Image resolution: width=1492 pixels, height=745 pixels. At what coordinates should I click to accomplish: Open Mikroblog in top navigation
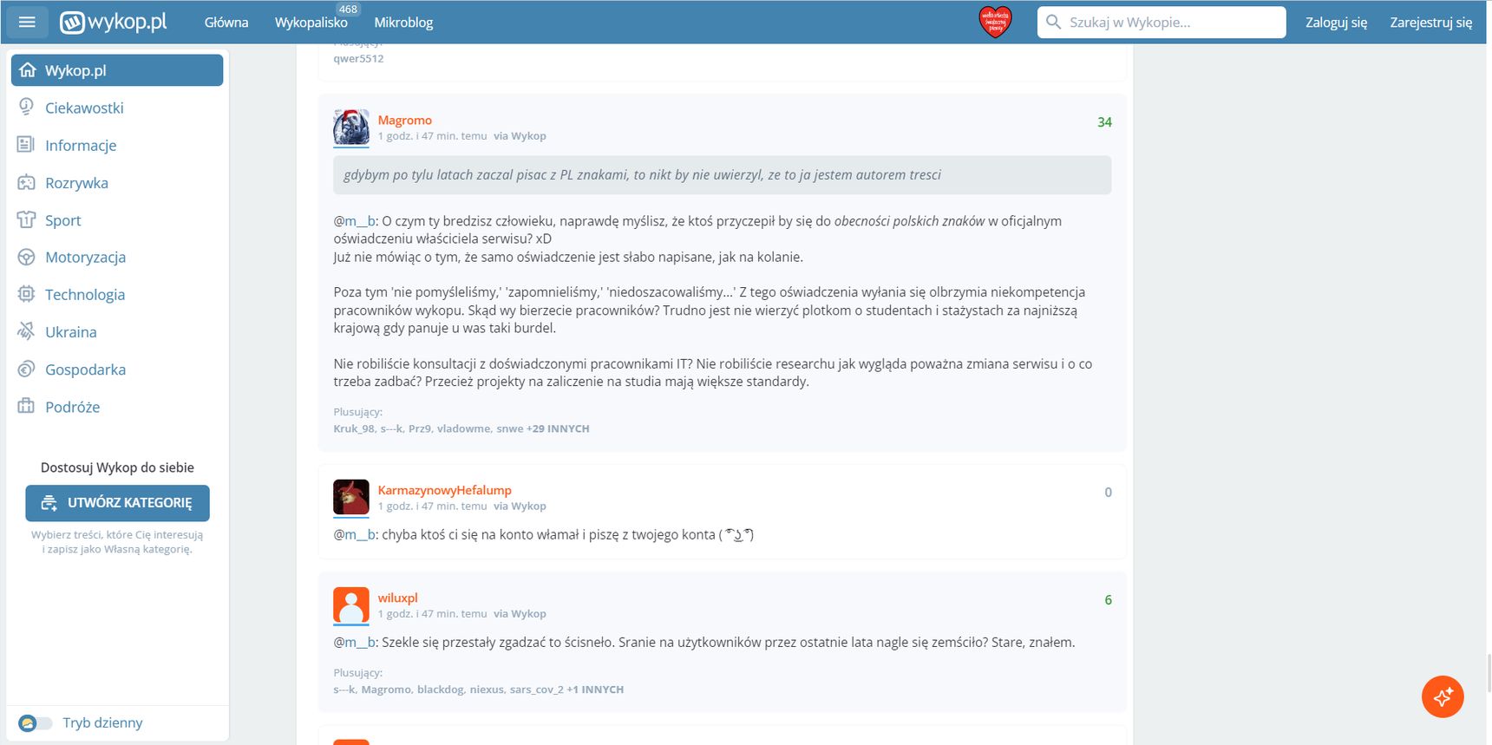(403, 23)
